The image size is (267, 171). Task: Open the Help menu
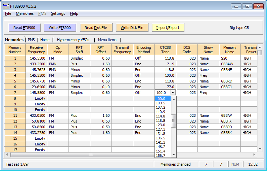coord(74,13)
